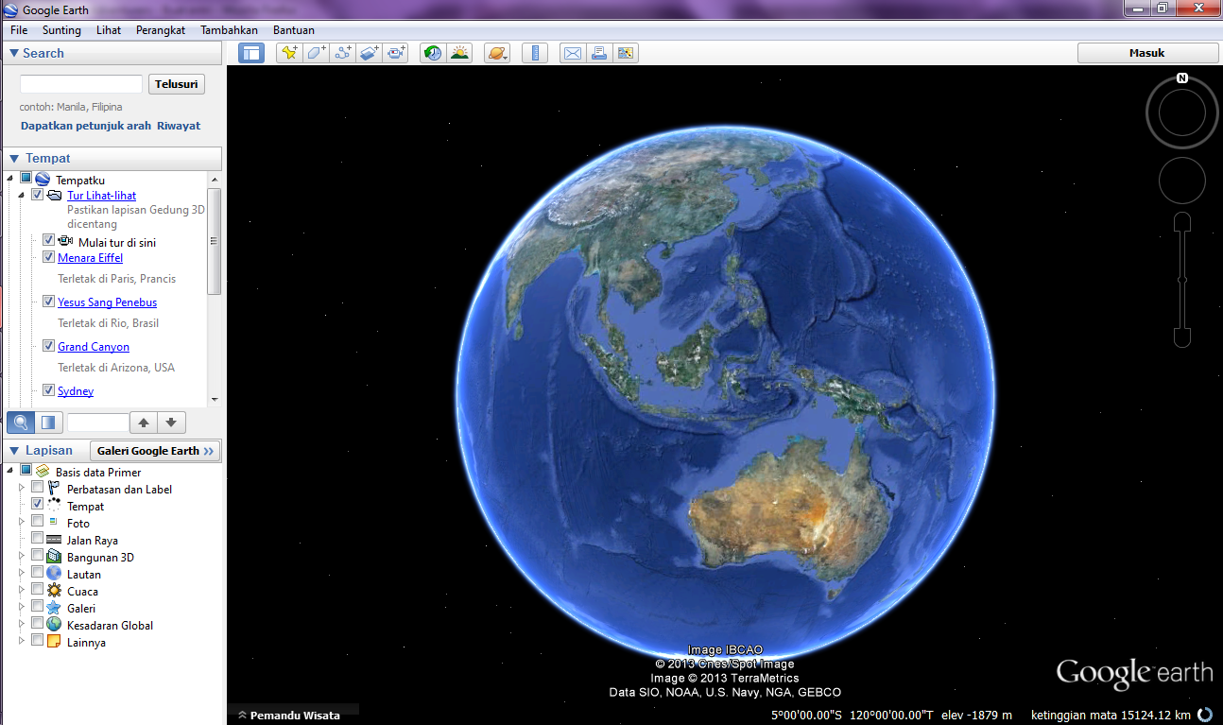Open the Riwayat search history link
The height and width of the screenshot is (725, 1223).
tap(179, 126)
